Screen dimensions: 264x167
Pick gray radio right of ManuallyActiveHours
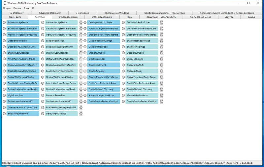tap(161, 95)
